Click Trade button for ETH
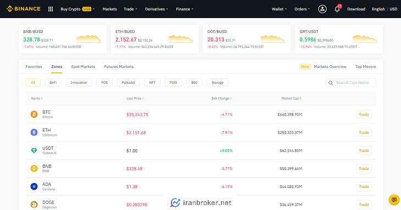 tap(364, 133)
